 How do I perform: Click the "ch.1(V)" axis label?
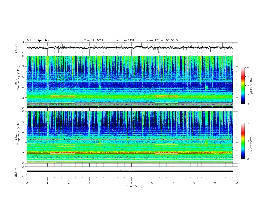(x=16, y=48)
